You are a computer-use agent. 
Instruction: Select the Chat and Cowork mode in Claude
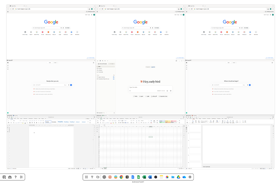coord(102,64)
